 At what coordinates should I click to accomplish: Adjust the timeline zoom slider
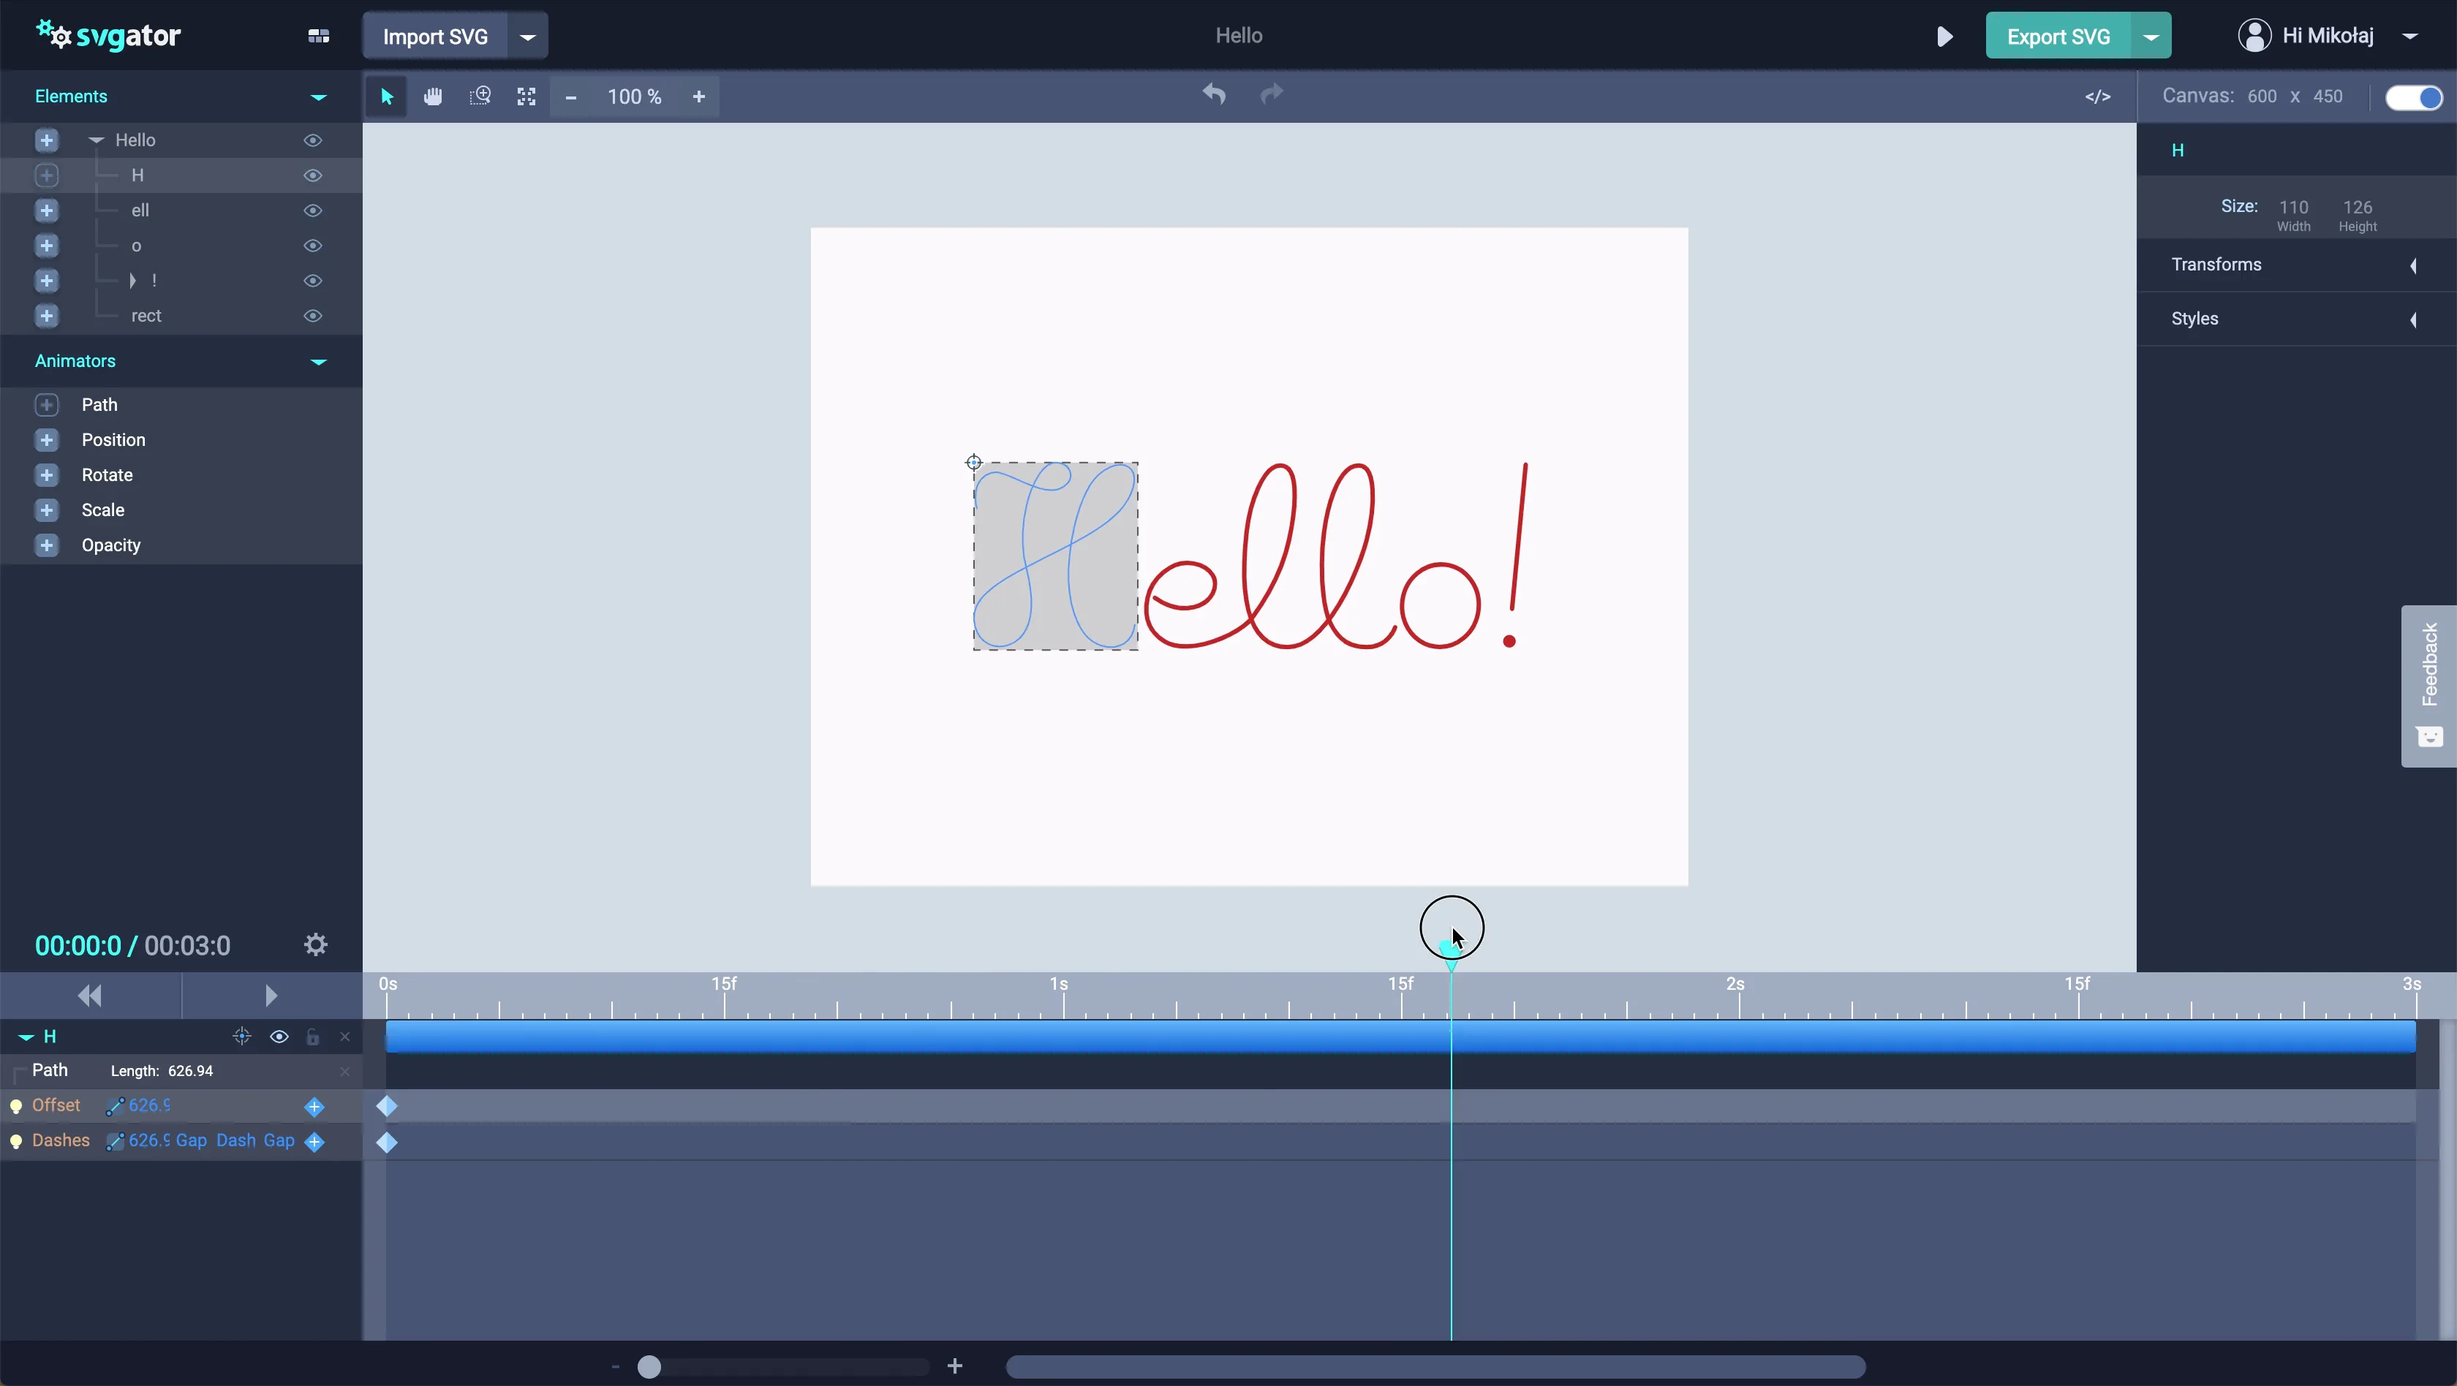651,1367
